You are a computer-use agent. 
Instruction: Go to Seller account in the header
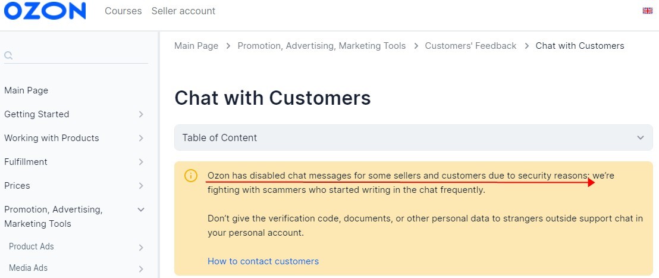pos(183,11)
